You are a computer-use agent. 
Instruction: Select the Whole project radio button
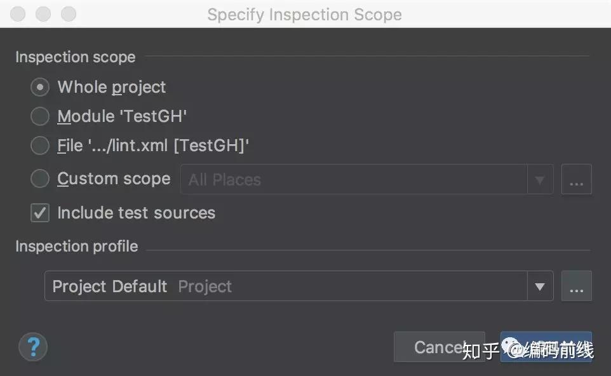coord(40,87)
